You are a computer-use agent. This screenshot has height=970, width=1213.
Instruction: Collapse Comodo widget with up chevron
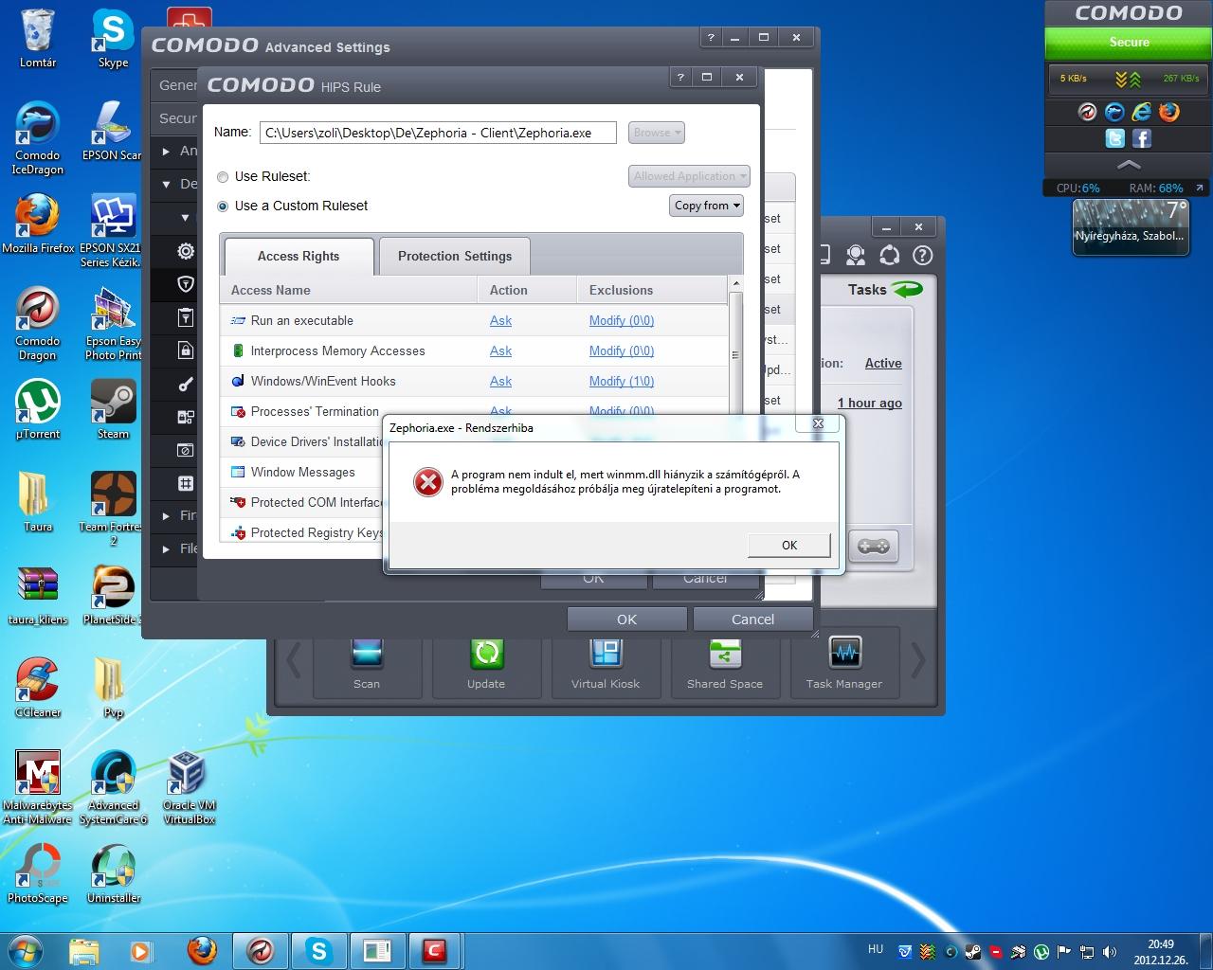click(1129, 164)
